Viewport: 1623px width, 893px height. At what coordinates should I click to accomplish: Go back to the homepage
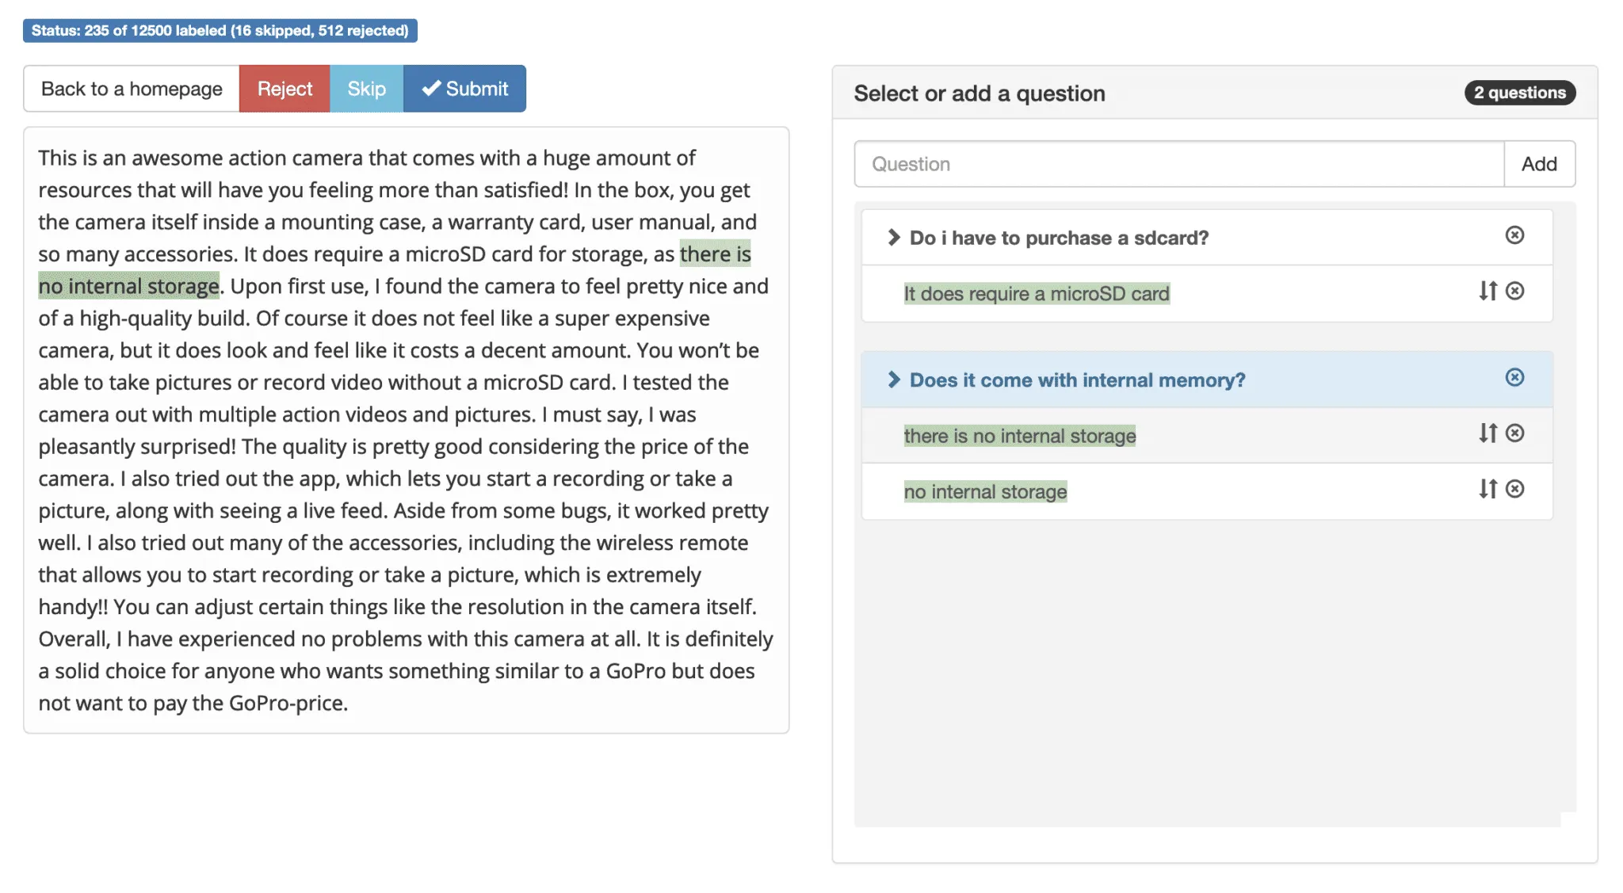point(131,88)
